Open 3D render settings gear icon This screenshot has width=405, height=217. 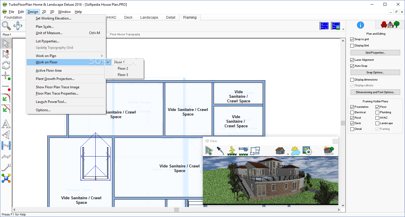(307, 150)
